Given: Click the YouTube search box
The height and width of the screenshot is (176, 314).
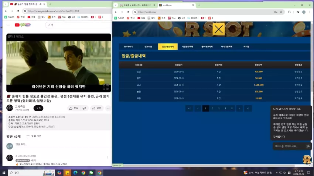Looking at the screenshot, I should click(x=78, y=25).
